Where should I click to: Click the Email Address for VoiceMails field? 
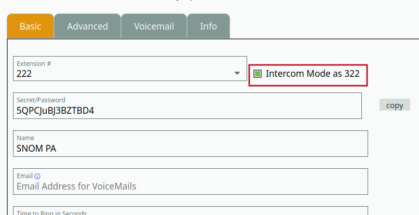[190, 186]
